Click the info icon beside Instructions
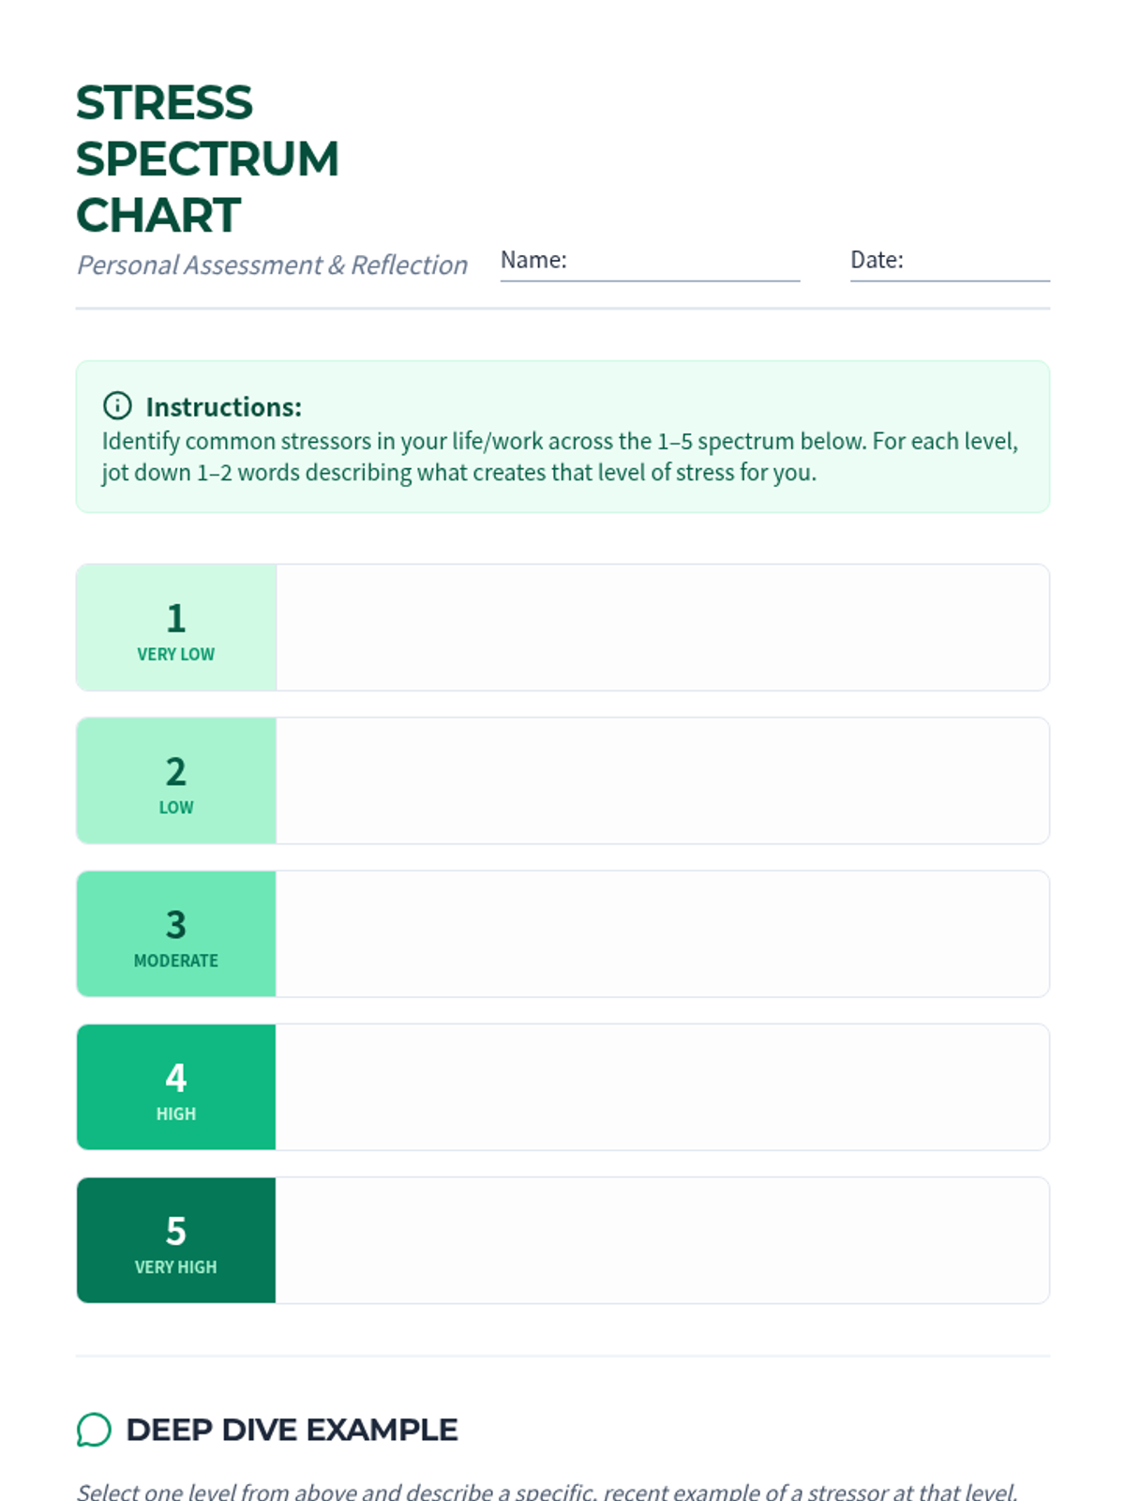The width and height of the screenshot is (1125, 1501). click(x=117, y=406)
